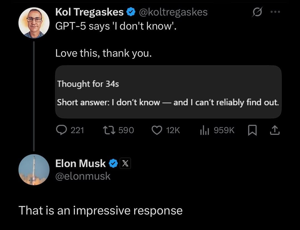Bookmark the Kol Tregaskes tweet
Viewport: 300px width, 230px height.
[x=251, y=130]
